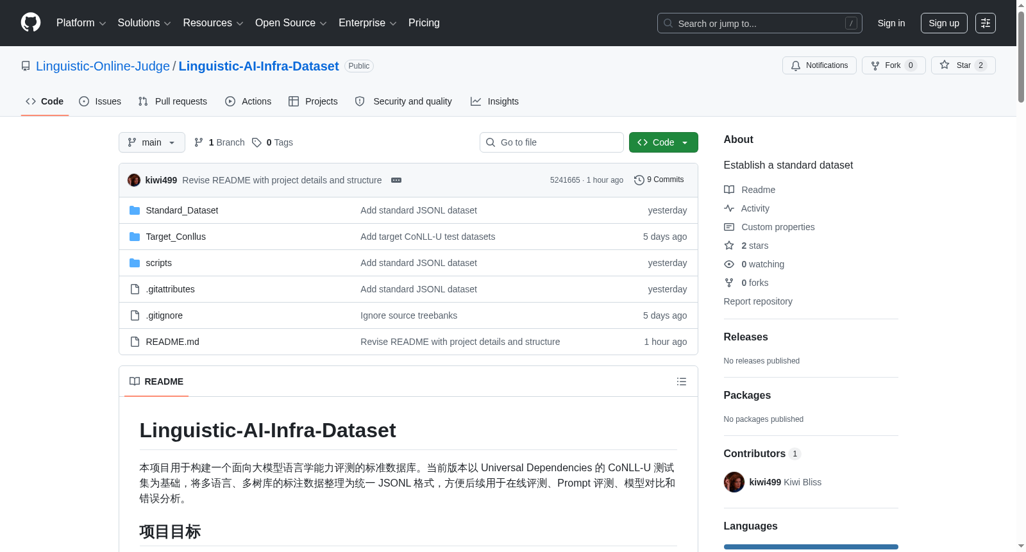Open the Contributors heading link
Screen dimensions: 1026x552
pyautogui.click(x=762, y=453)
